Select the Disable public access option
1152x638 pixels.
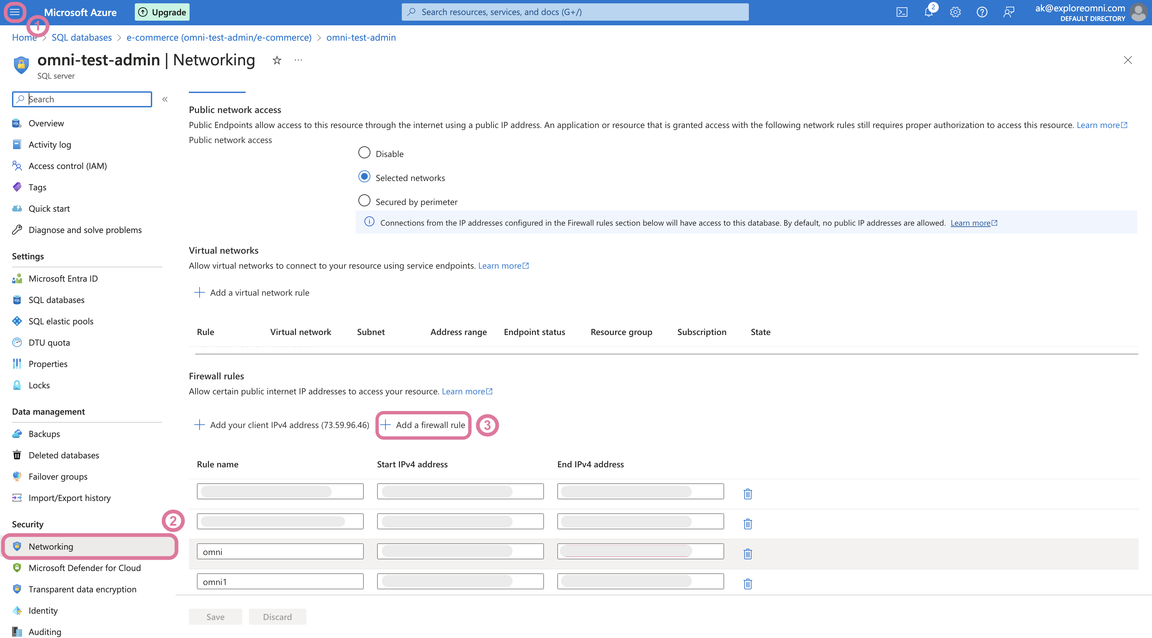tap(364, 153)
